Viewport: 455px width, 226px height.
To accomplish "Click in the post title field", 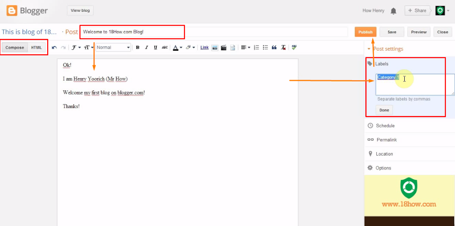I will [214, 32].
